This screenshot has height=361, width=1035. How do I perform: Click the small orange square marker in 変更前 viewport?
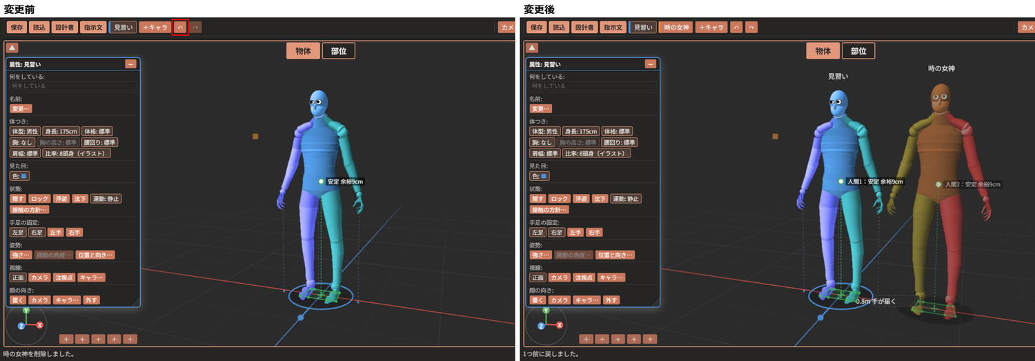[255, 137]
